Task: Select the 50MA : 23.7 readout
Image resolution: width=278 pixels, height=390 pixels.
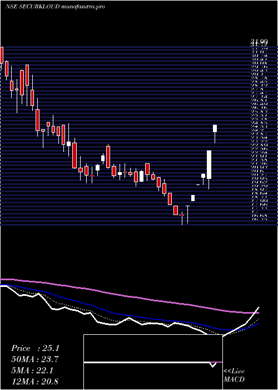Action: [35, 359]
